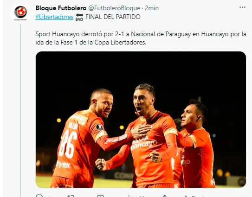
Task: Open the 2min timestamp link
Action: tap(152, 8)
